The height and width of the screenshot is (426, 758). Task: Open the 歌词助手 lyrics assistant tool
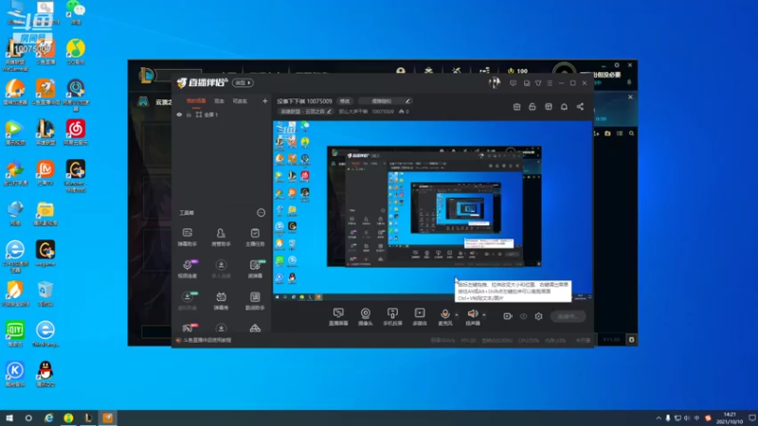click(255, 301)
